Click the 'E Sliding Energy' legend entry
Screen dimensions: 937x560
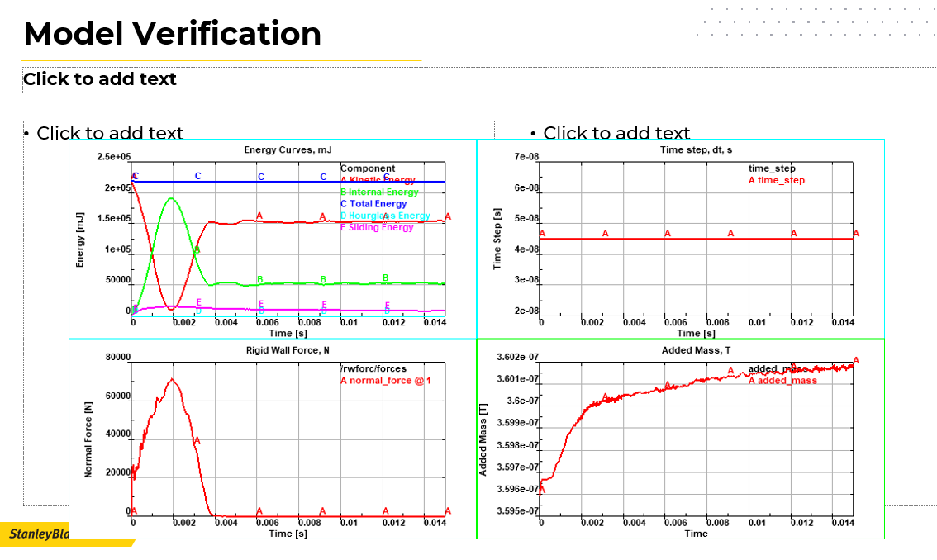click(x=377, y=227)
